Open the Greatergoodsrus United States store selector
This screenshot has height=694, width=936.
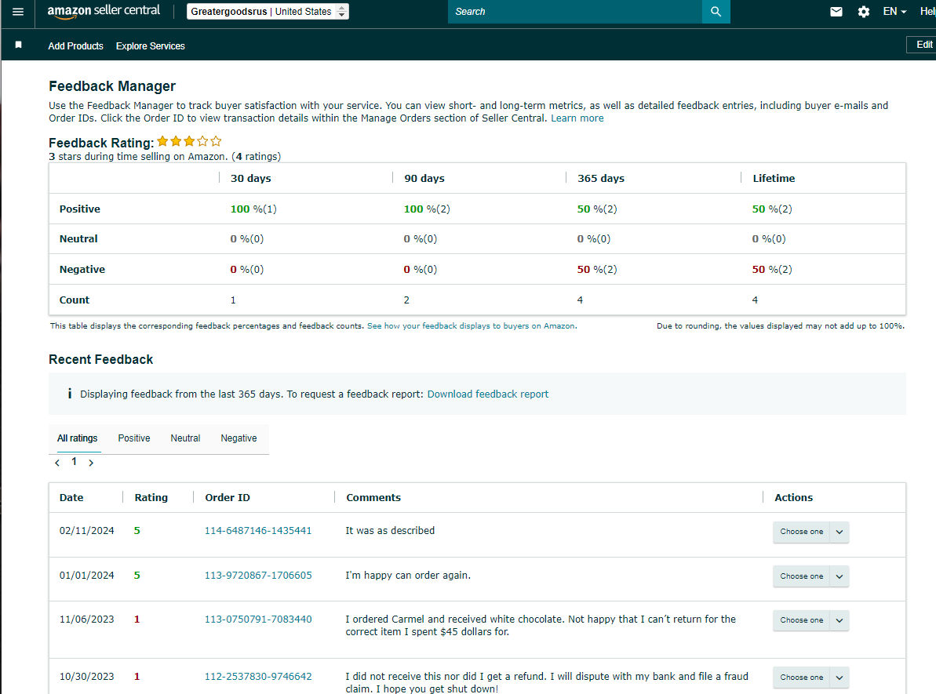(268, 11)
